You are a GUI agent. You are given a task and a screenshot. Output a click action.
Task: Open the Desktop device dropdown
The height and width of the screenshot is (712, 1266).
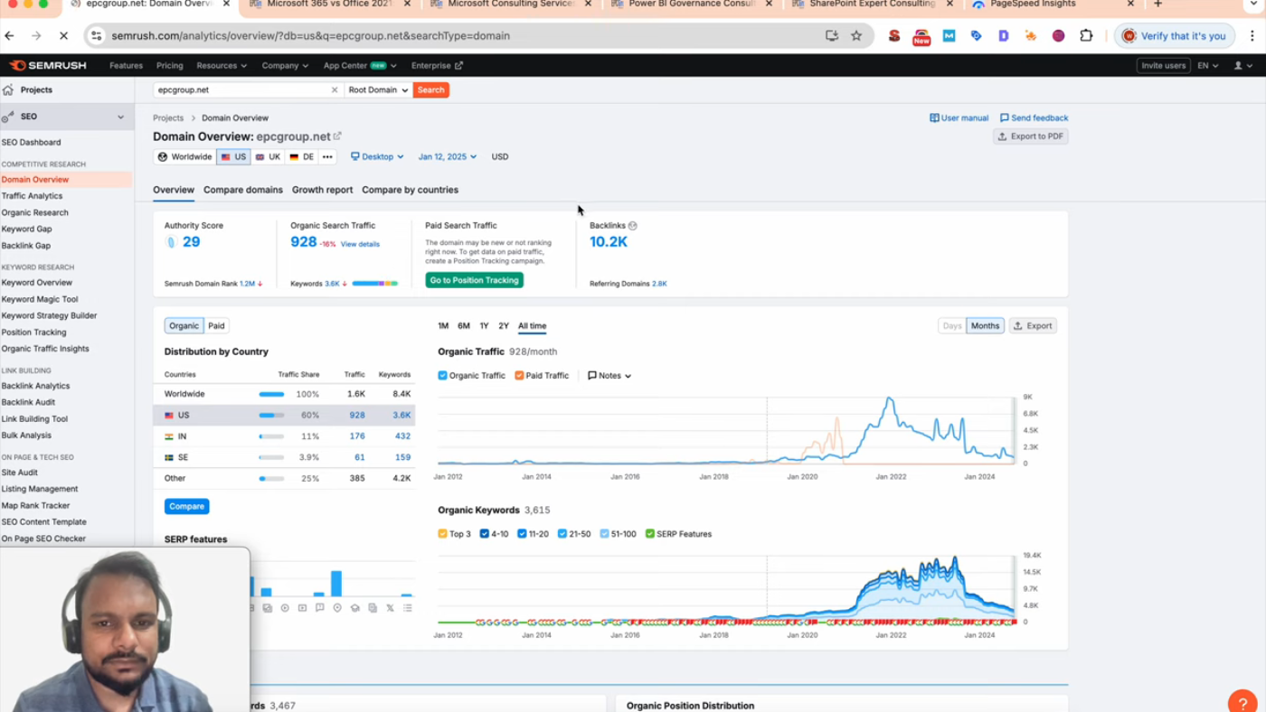point(377,157)
